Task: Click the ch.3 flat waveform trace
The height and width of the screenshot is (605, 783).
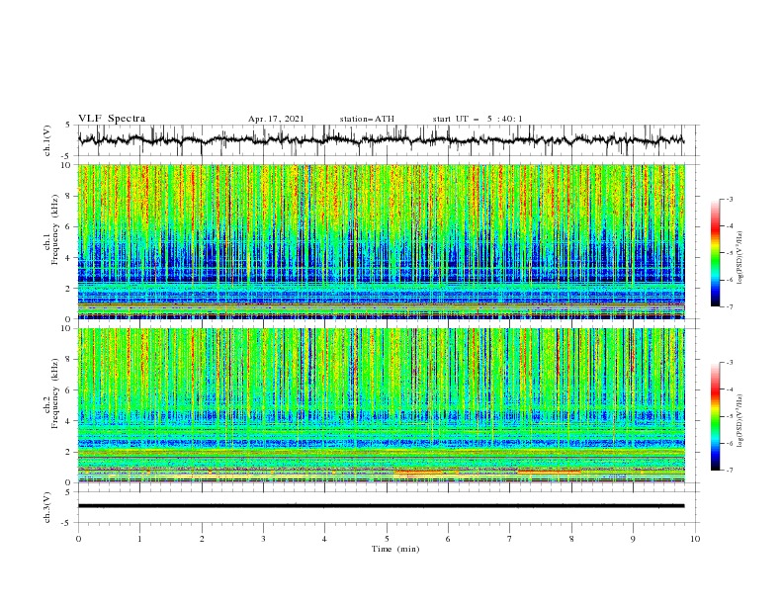Action: 381,506
